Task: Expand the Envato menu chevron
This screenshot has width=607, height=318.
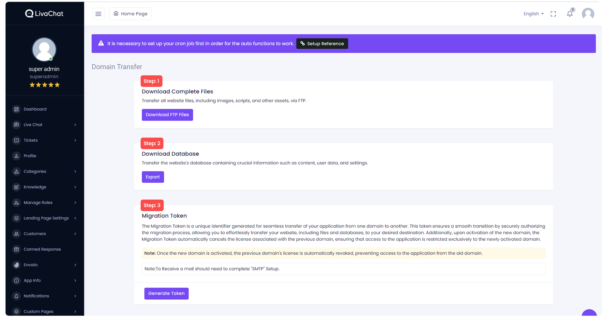Action: click(x=75, y=265)
